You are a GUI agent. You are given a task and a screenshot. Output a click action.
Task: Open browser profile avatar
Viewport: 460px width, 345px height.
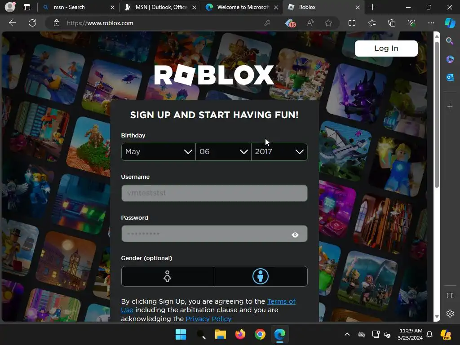coord(10,7)
